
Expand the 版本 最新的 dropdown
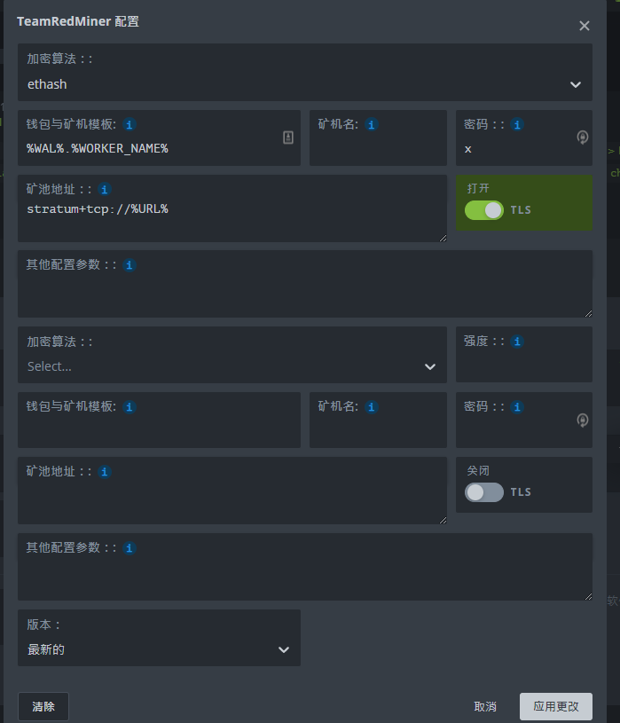[159, 638]
